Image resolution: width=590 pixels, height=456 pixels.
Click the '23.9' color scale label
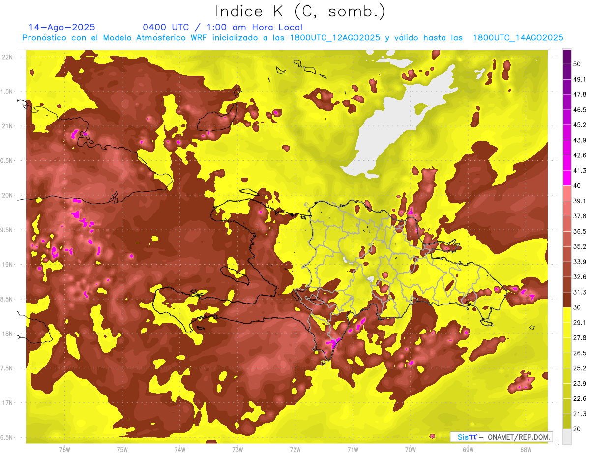pyautogui.click(x=580, y=384)
